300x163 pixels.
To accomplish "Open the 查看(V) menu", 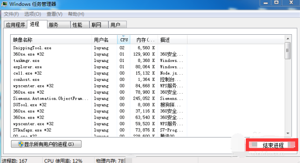I will (54, 14).
